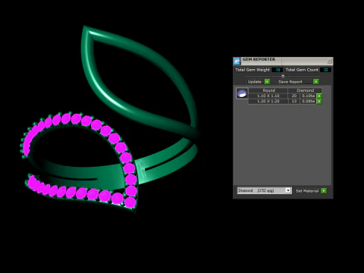The width and height of the screenshot is (364, 273).
Task: Click green arrow for 1.20 X 1.20 row
Action: 319,102
